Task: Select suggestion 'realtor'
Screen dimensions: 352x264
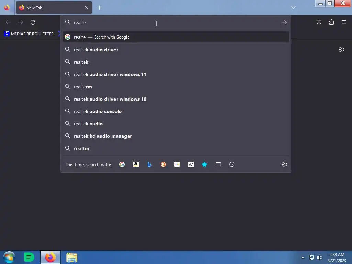Action: click(x=176, y=148)
